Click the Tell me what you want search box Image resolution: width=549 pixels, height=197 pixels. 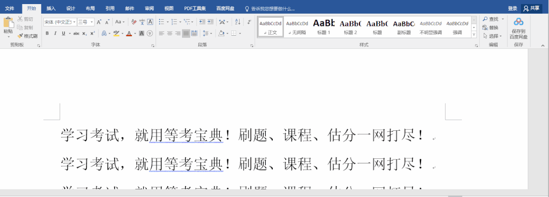click(270, 8)
